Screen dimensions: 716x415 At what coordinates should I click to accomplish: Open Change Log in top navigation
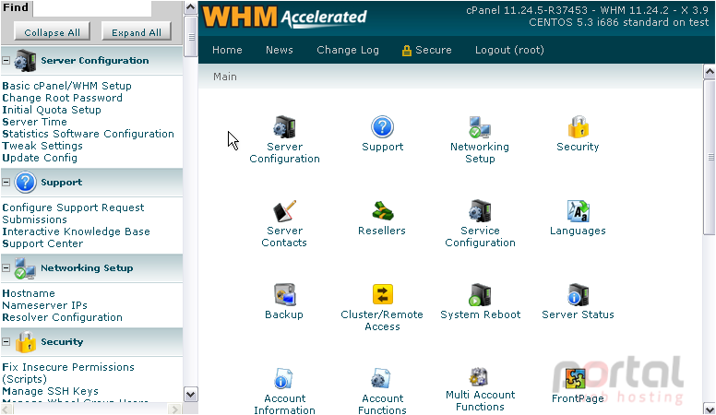[x=348, y=50]
